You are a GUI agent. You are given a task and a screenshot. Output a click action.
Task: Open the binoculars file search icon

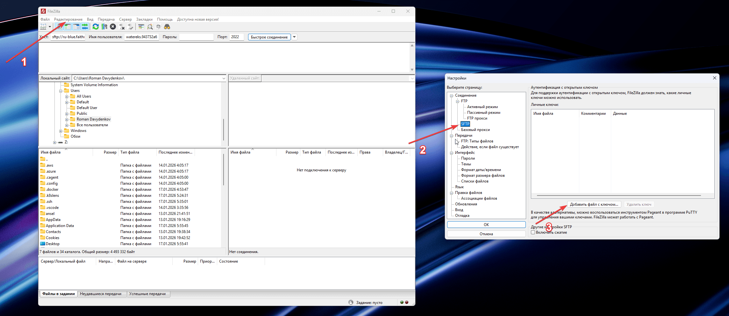tap(167, 27)
